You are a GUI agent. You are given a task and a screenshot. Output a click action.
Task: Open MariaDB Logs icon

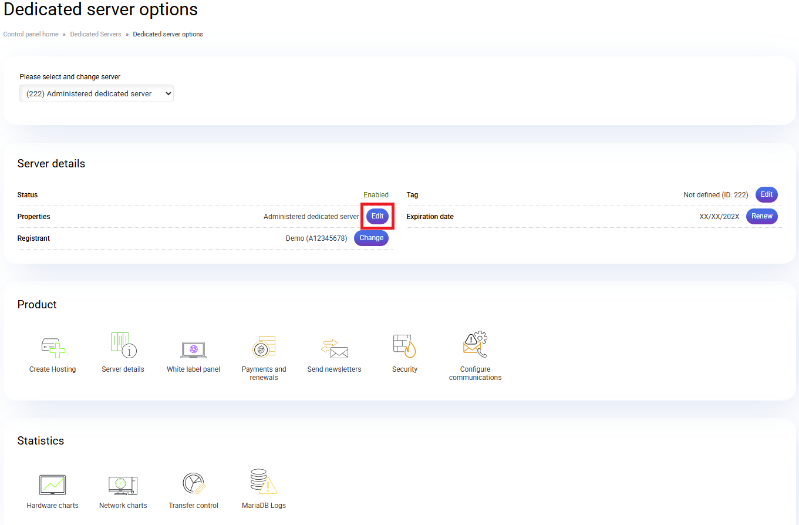(x=264, y=483)
